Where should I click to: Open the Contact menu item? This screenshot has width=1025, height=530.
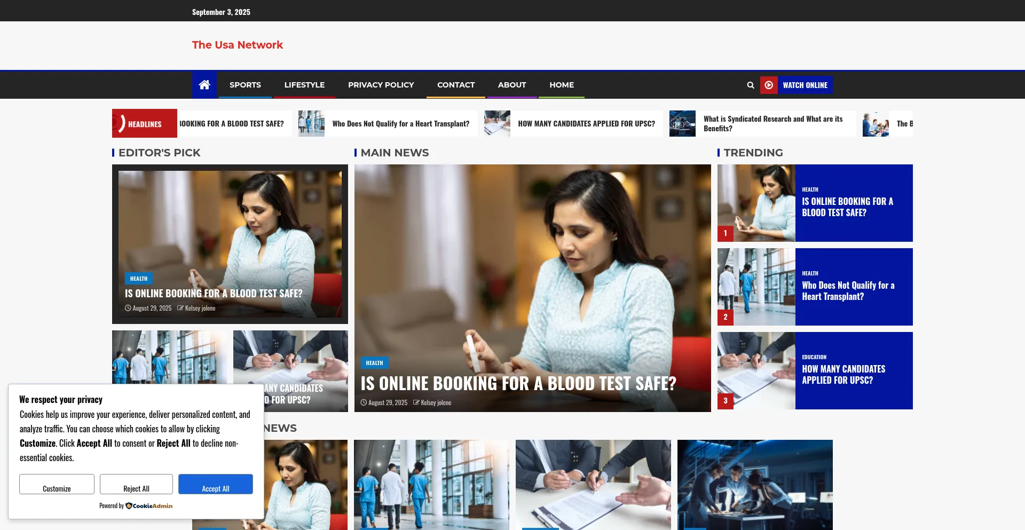pos(456,85)
